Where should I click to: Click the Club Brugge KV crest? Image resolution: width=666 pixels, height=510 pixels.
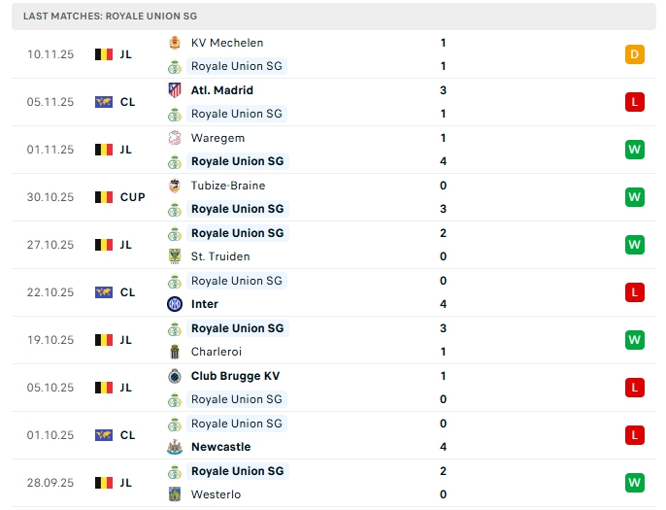[x=175, y=376]
